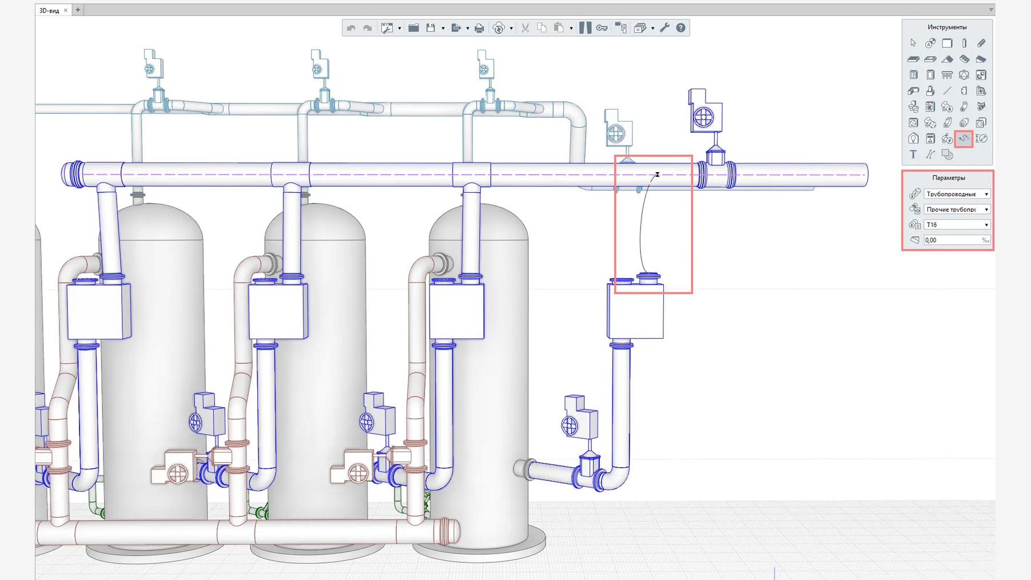The height and width of the screenshot is (580, 1031).
Task: Select the washing machine equipment tool
Action: click(x=930, y=106)
